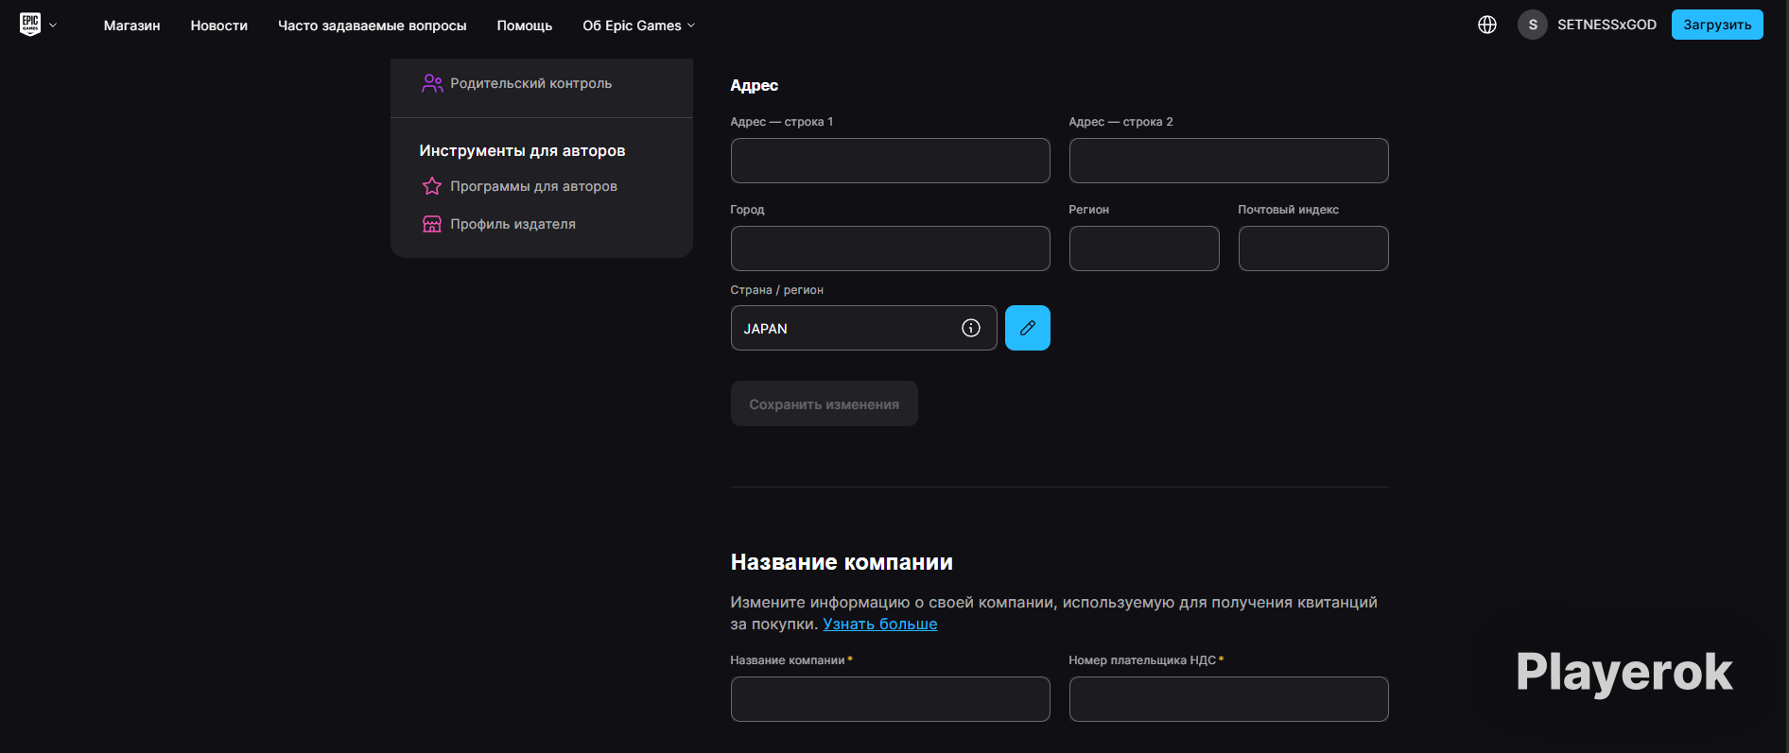This screenshot has width=1789, height=753.
Task: Expand the Об Epic Games dropdown
Action: tap(639, 26)
